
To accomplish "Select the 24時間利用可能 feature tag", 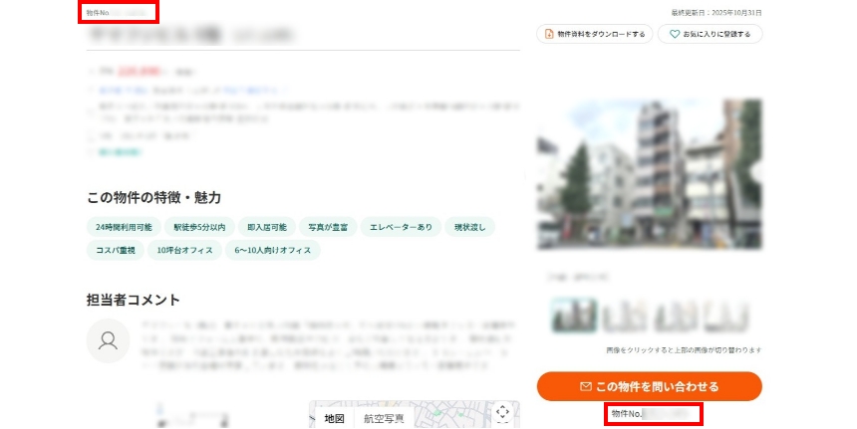I will pyautogui.click(x=124, y=227).
